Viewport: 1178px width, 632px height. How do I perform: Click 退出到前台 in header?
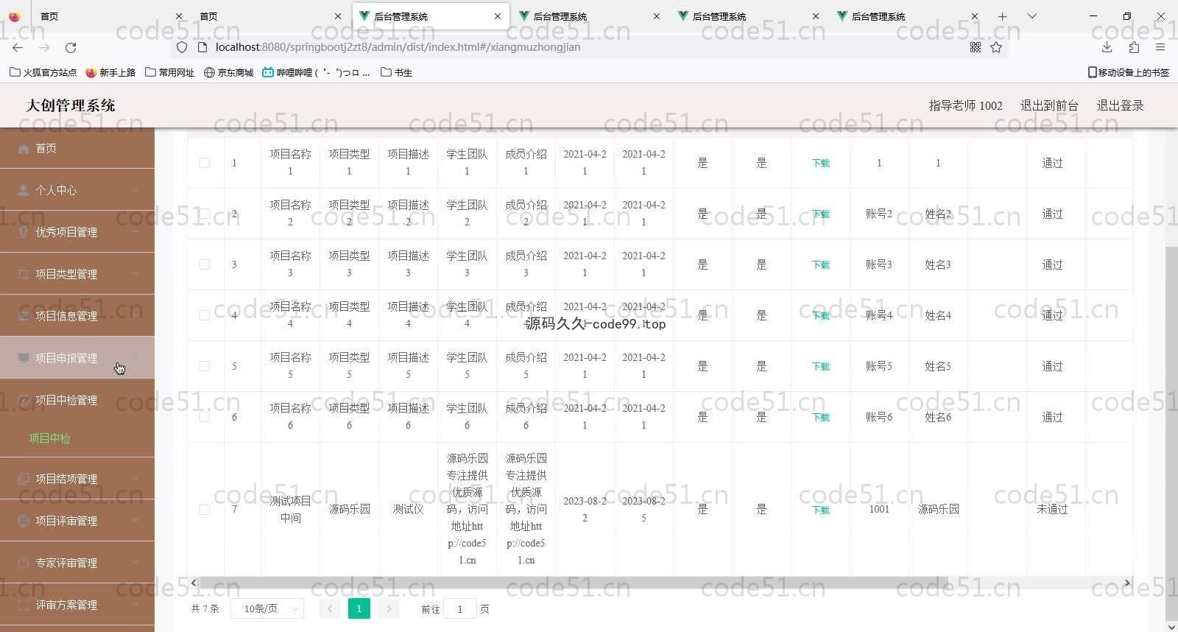1049,105
